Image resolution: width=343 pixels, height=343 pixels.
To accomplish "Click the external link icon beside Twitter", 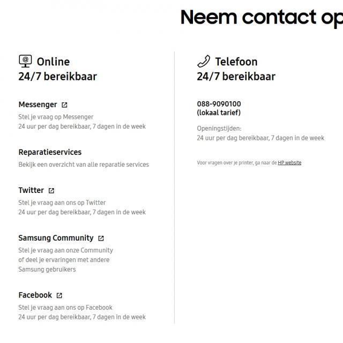I will click(51, 191).
